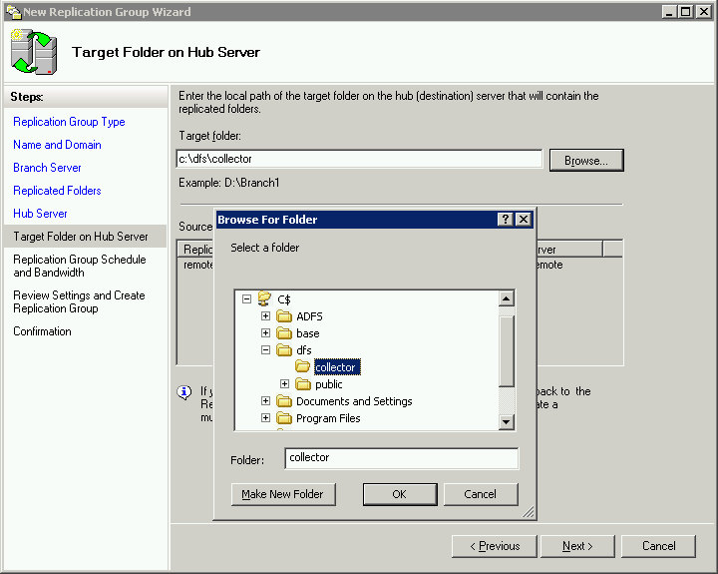
Task: Click the Browse For Folder help icon
Action: tap(506, 220)
